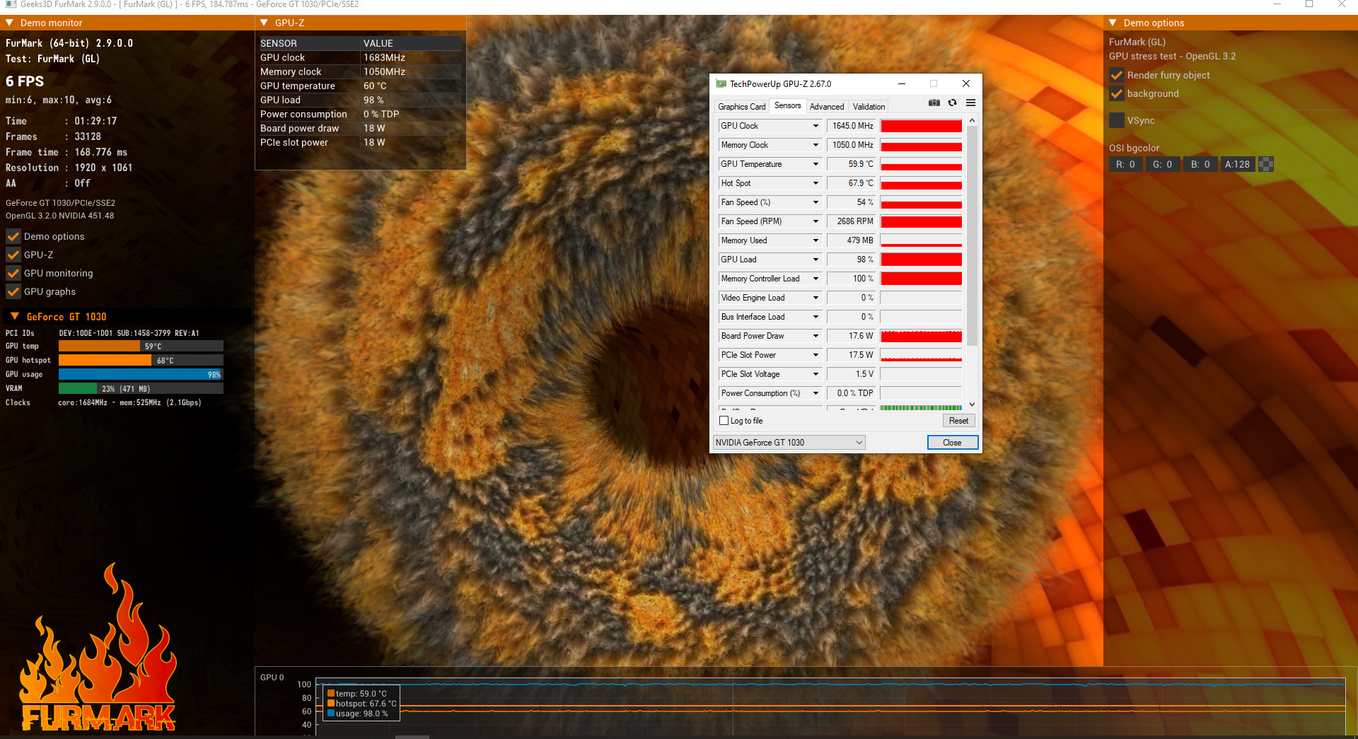Open the Hot Spot sensor dropdown
The width and height of the screenshot is (1358, 739).
coord(816,183)
